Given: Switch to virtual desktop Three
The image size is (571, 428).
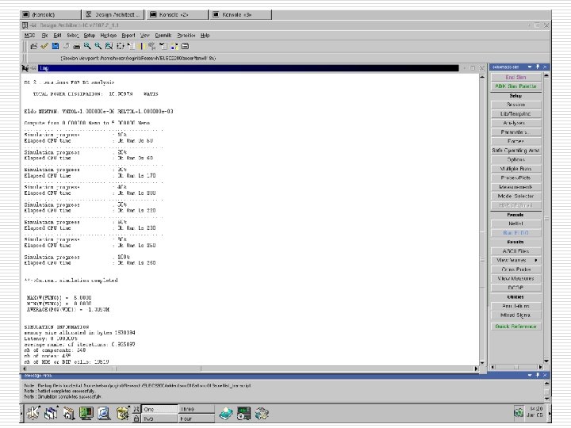Looking at the screenshot, I should 197,409.
